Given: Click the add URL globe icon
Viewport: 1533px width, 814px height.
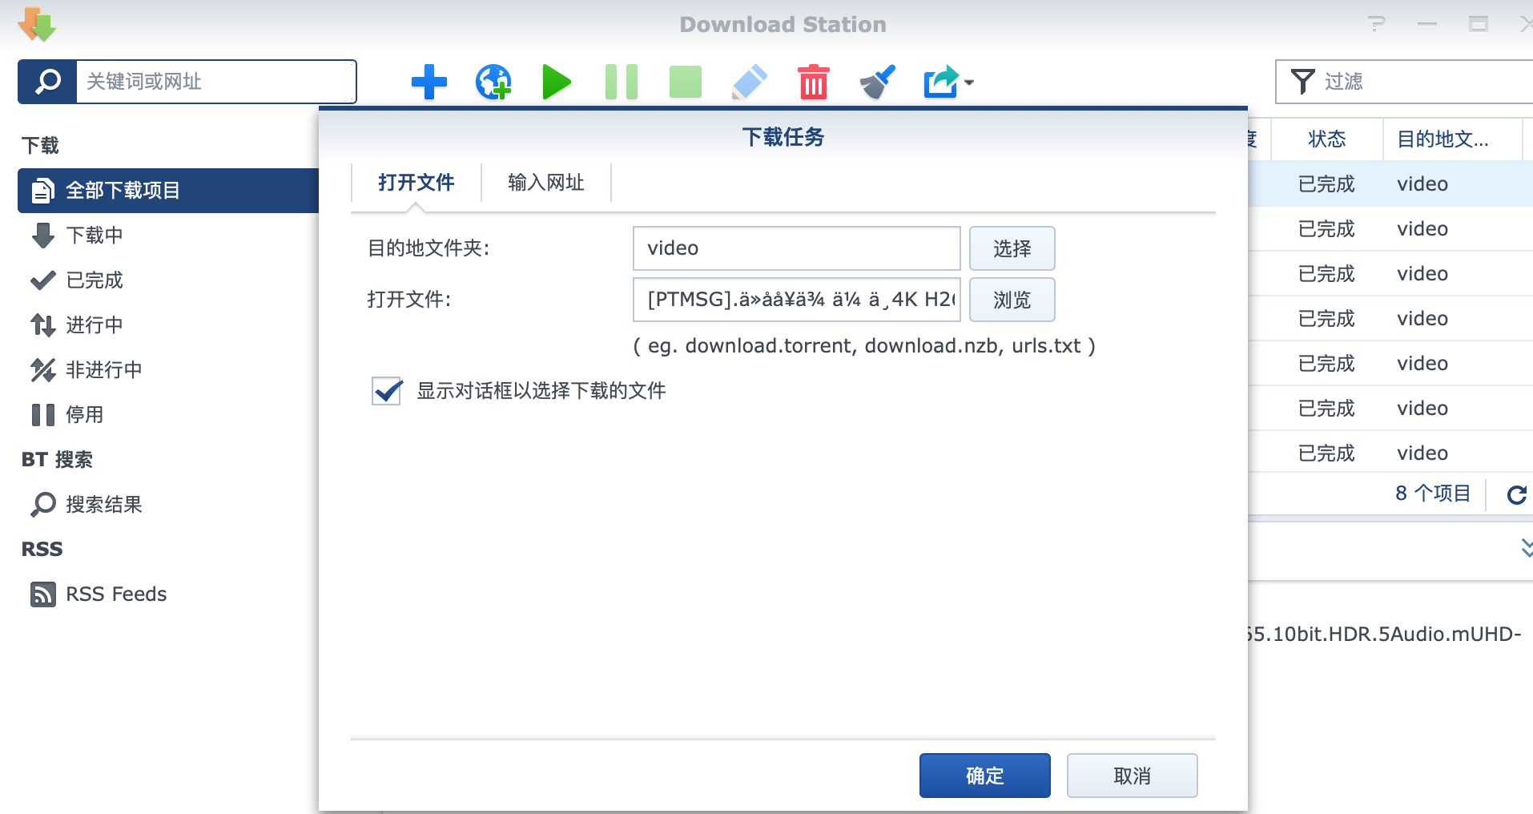Looking at the screenshot, I should pyautogui.click(x=493, y=82).
